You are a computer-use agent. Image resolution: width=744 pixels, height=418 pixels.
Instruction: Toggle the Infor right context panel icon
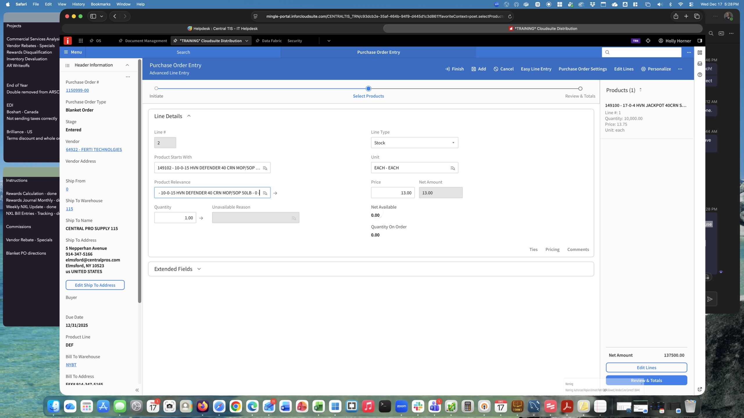tap(700, 41)
